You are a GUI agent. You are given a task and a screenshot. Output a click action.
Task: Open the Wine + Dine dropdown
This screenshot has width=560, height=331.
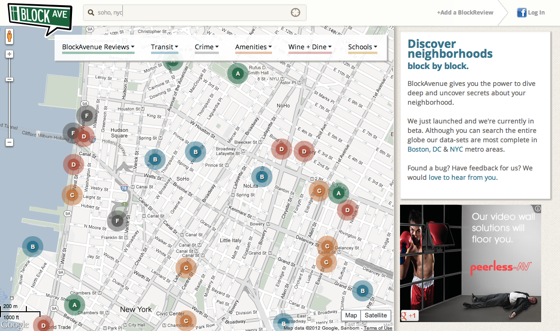[310, 47]
